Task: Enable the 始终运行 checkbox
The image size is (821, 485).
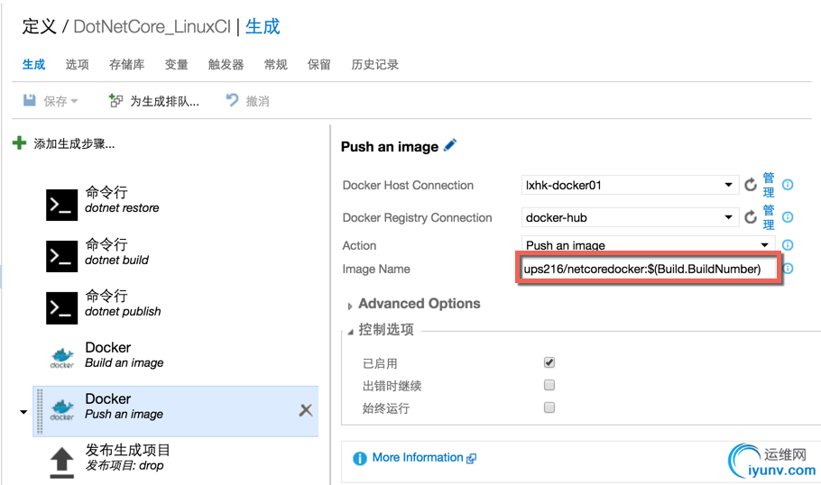Action: (x=549, y=407)
